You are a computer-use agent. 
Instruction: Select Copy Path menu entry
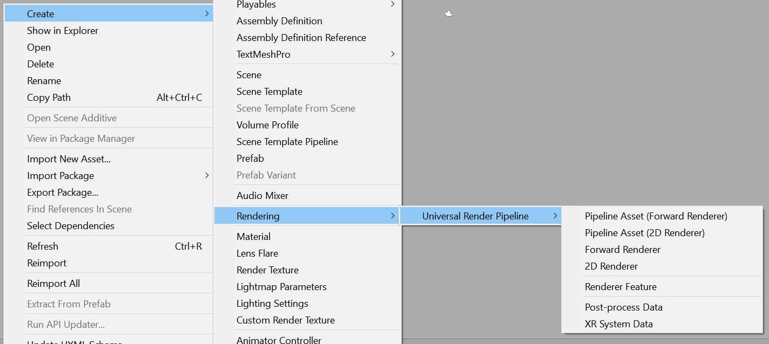pyautogui.click(x=49, y=98)
